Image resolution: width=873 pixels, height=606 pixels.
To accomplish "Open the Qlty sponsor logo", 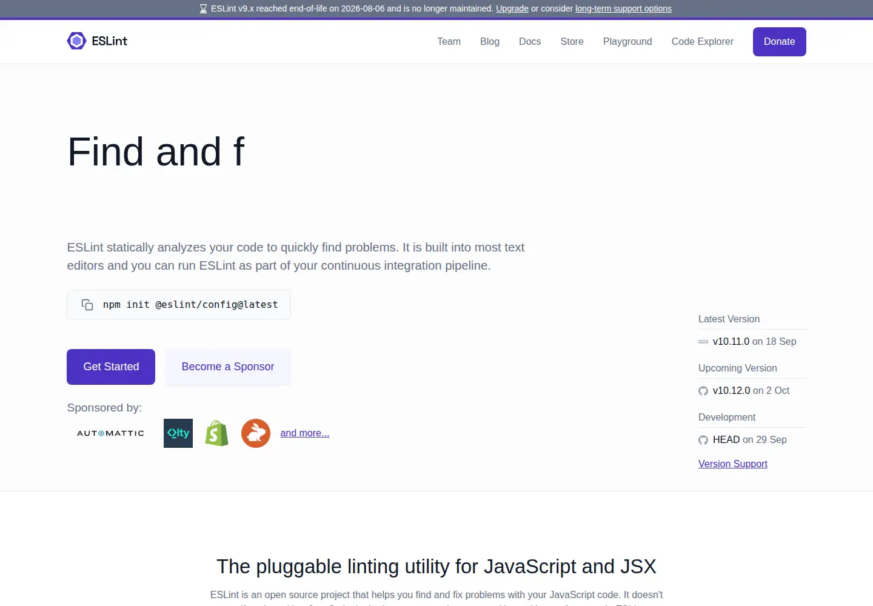I will [178, 433].
